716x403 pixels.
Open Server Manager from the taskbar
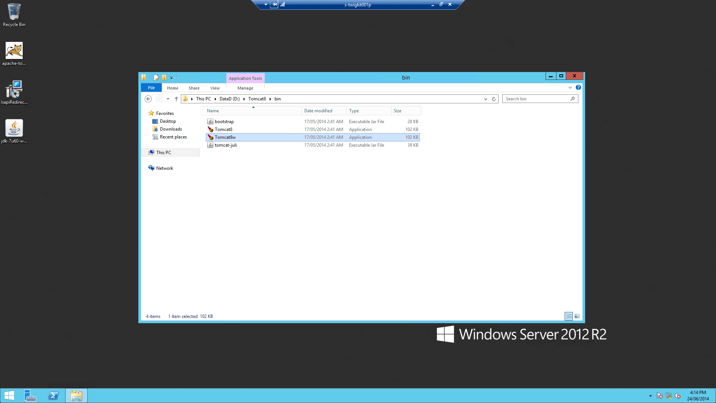coord(30,396)
